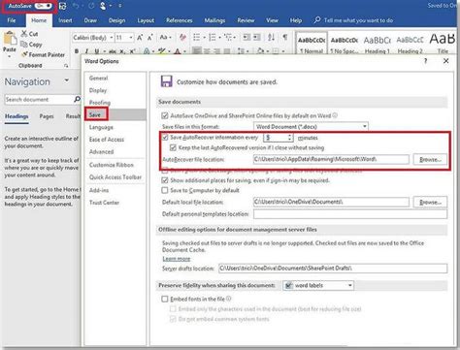The width and height of the screenshot is (460, 350).
Task: Select Advanced in Word Options sidebar
Action: coord(101,152)
